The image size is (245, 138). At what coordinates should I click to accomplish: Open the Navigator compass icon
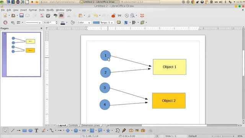click(127, 15)
